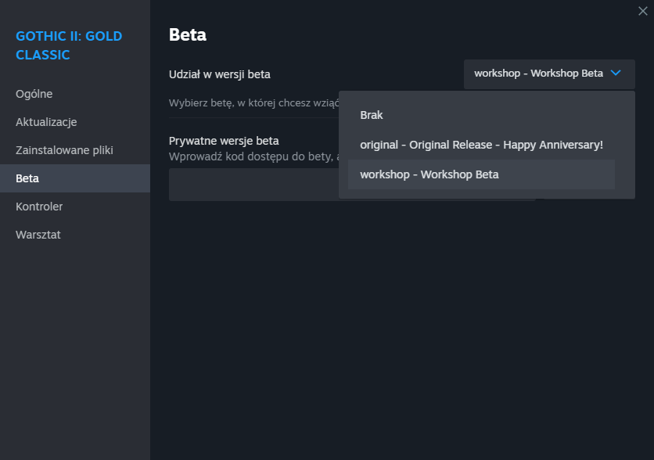Go to the Kontroler section

tap(39, 207)
